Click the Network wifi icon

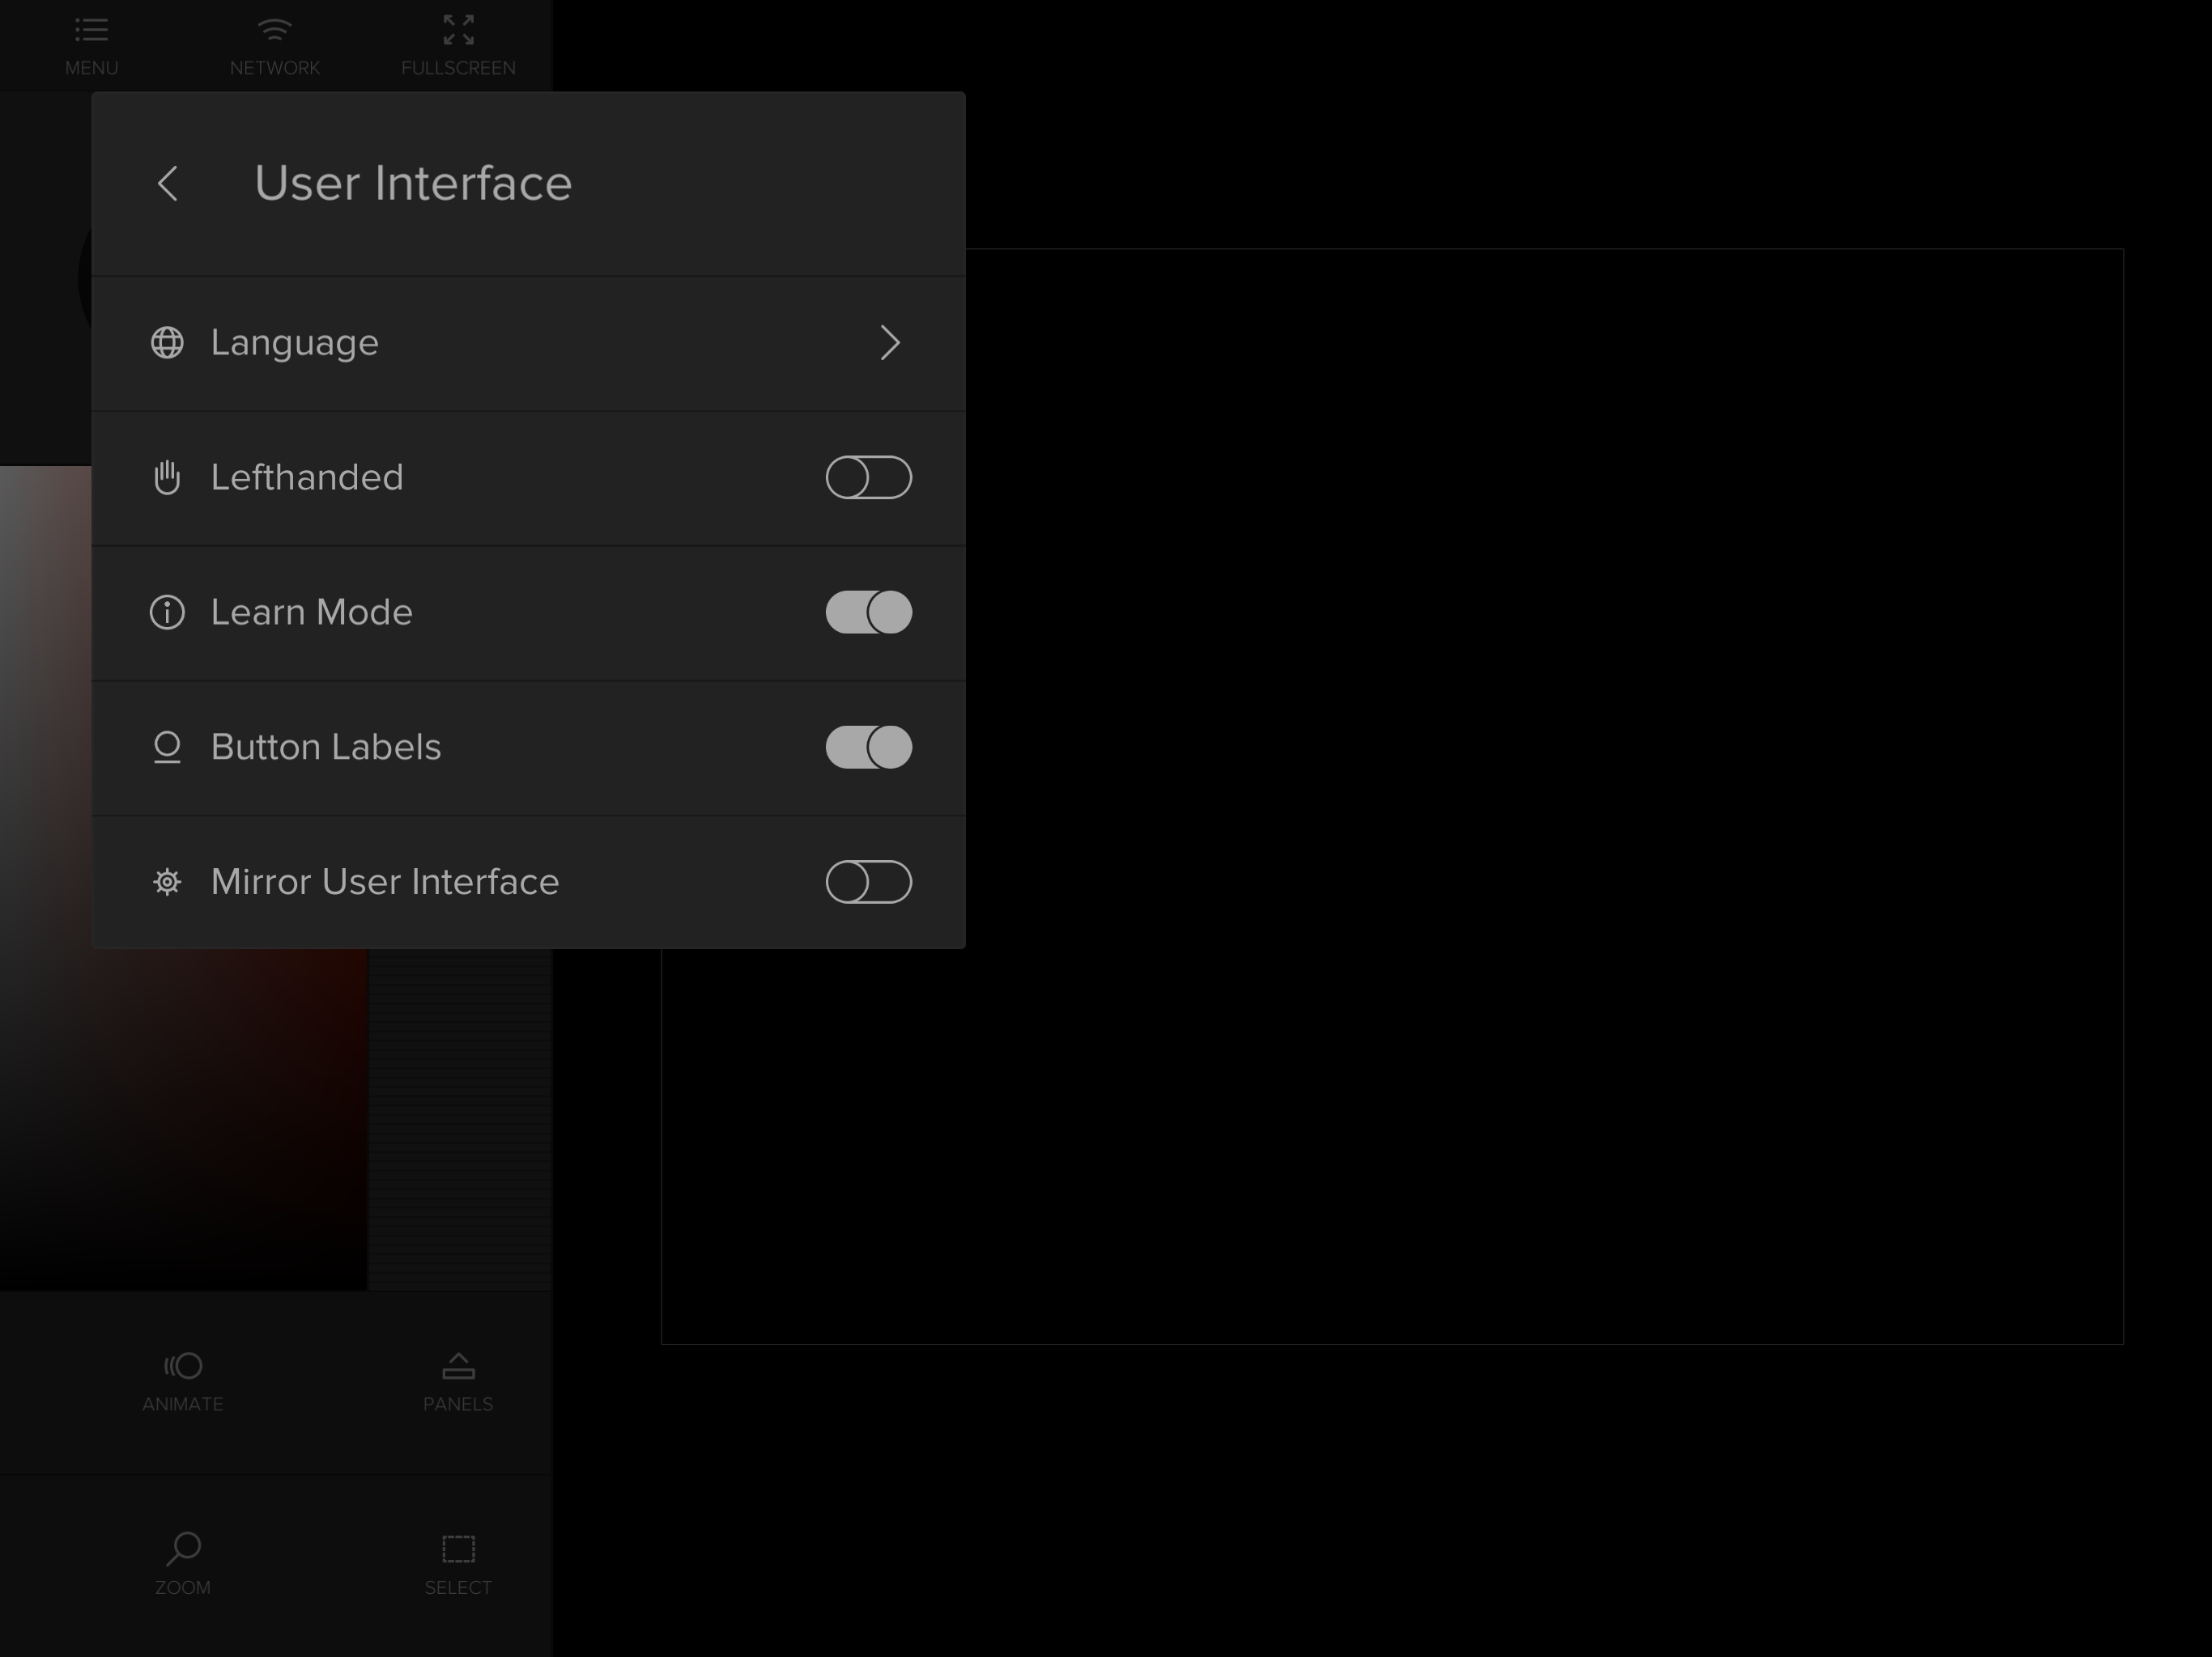click(274, 31)
